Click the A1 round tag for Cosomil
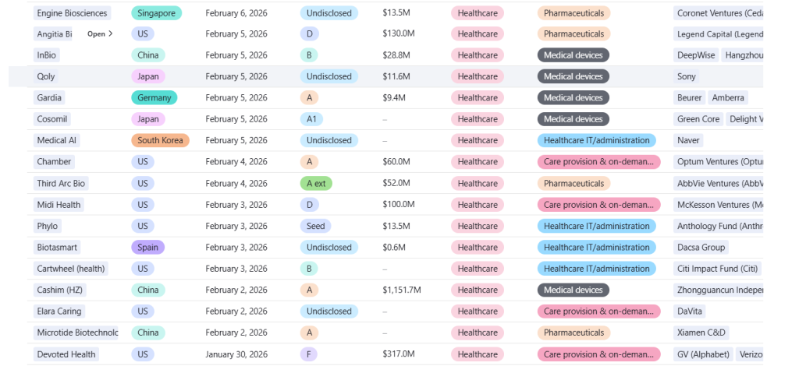The image size is (799, 366). click(x=312, y=119)
